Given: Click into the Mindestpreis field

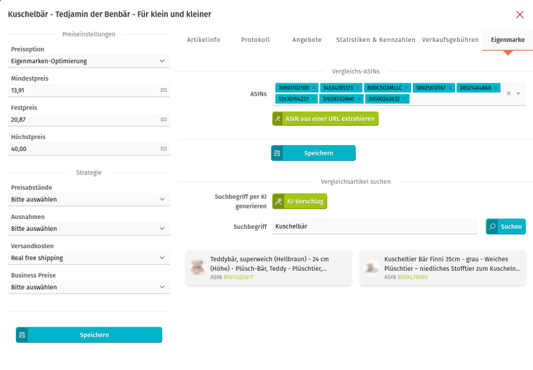Looking at the screenshot, I should 89,91.
